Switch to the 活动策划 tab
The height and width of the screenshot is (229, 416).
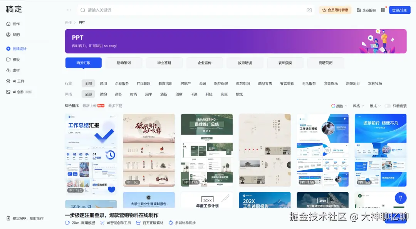click(x=124, y=63)
